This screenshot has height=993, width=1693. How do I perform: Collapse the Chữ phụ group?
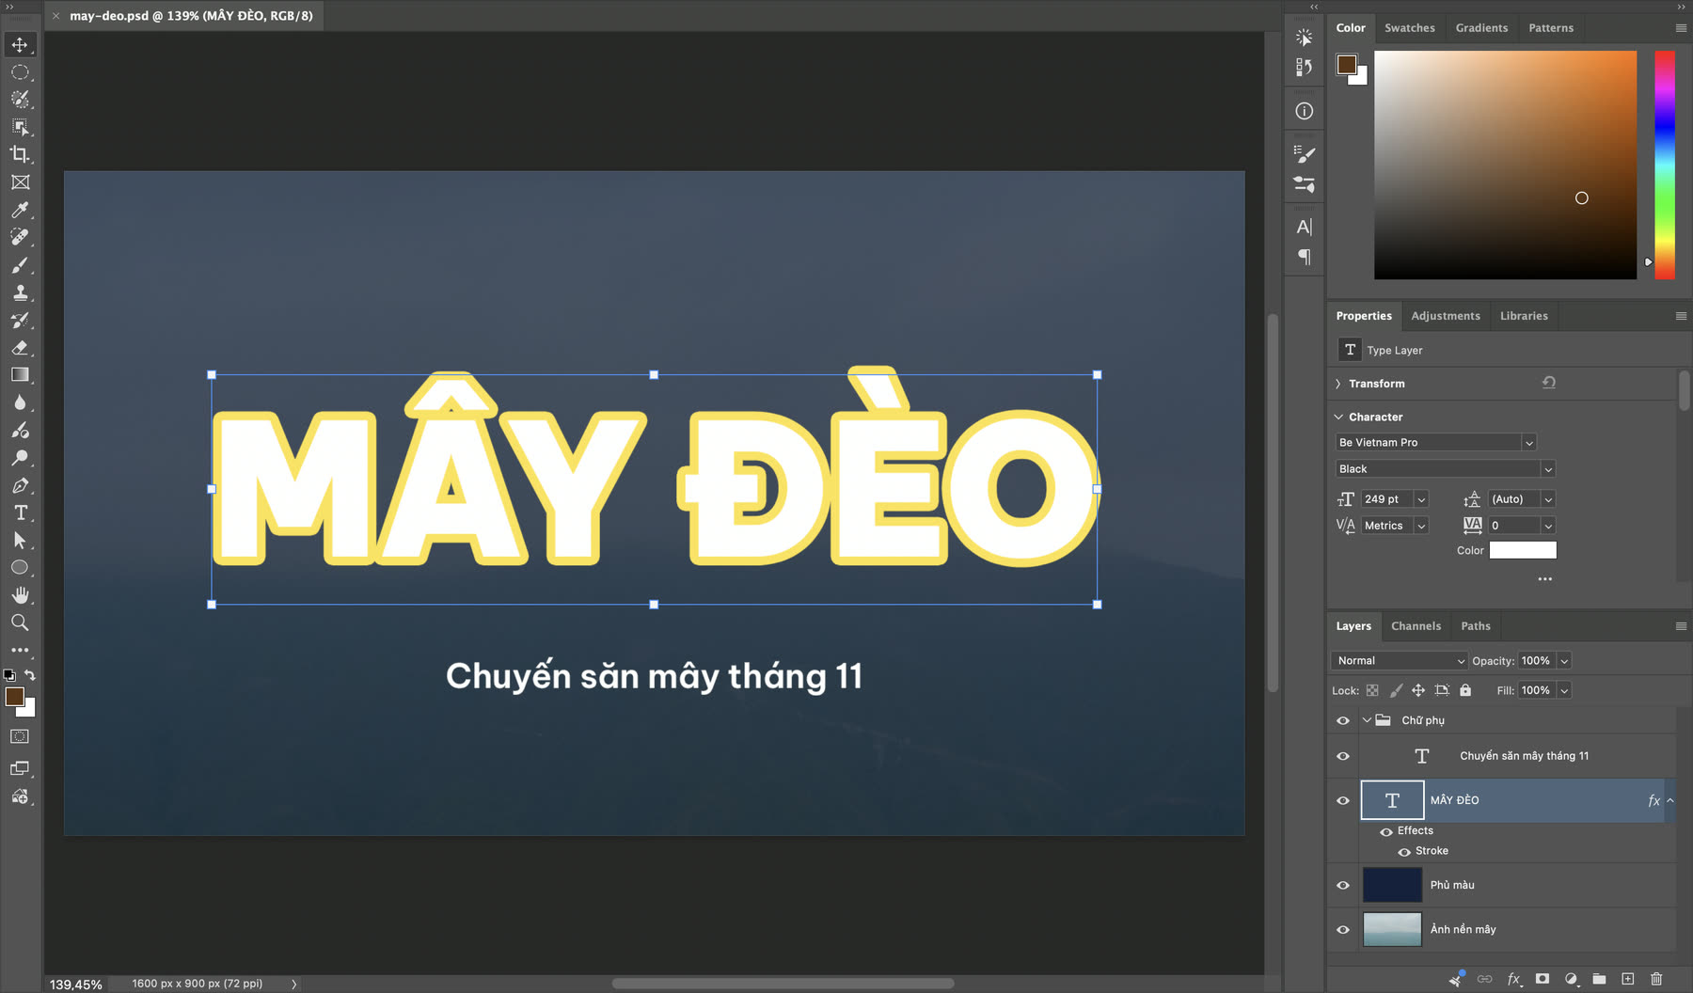pyautogui.click(x=1367, y=720)
